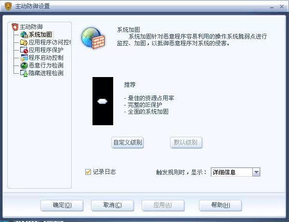The width and height of the screenshot is (289, 222).
Task: Click the 默认级别 button
Action: coord(186,143)
